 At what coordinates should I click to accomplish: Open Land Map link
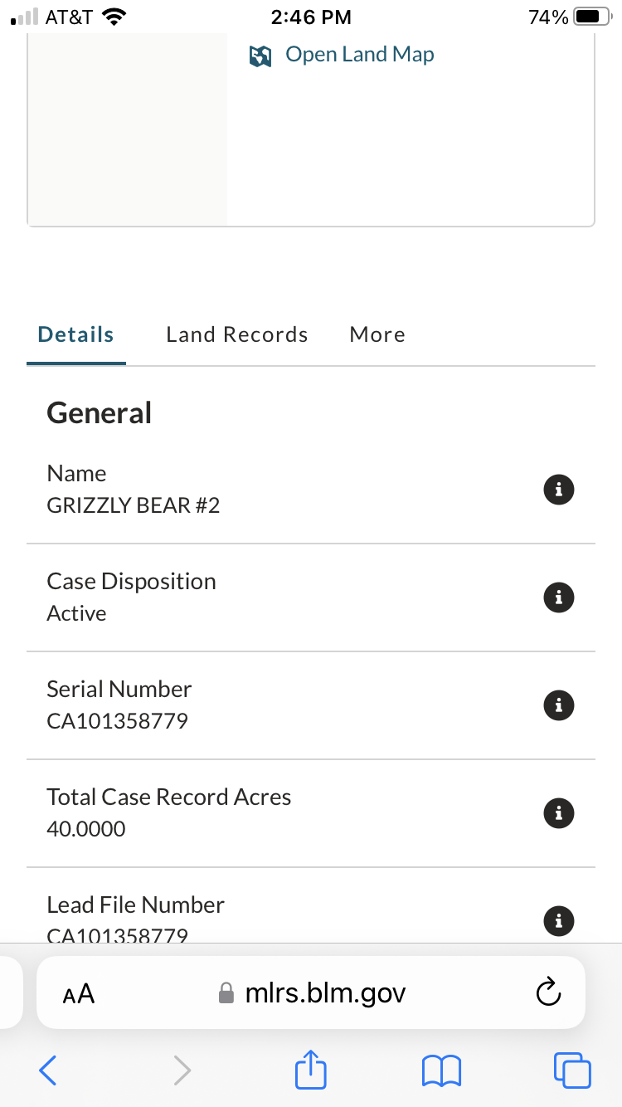(359, 55)
